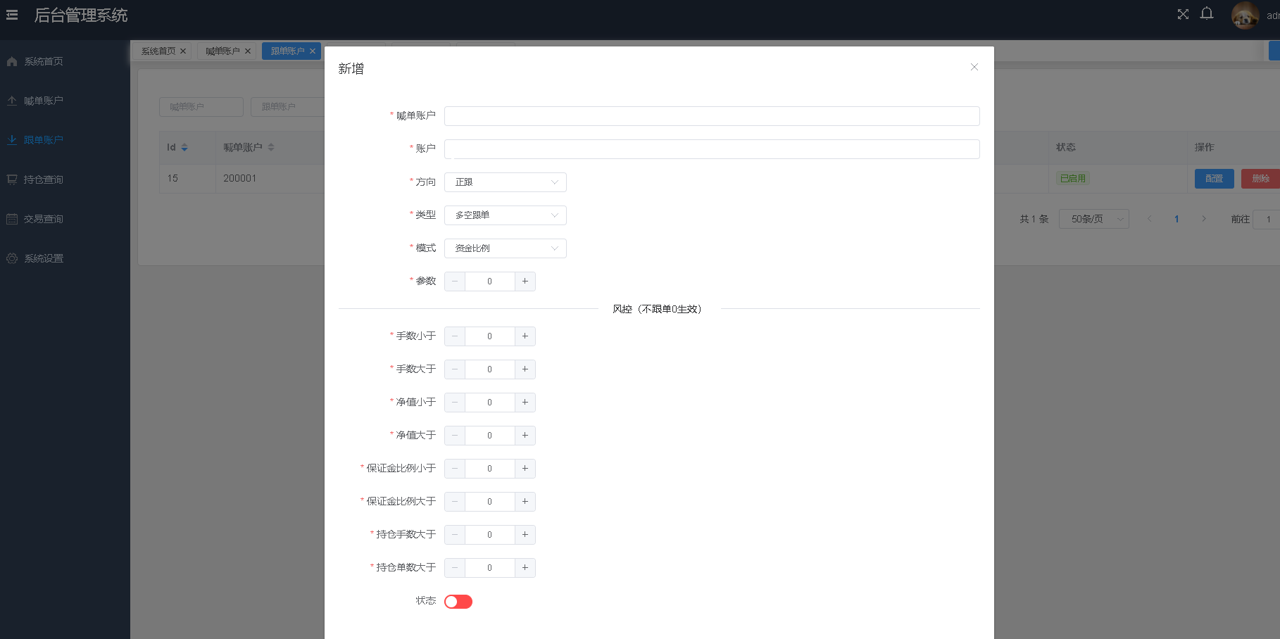
Task: Open the 方向 dropdown showing 正跟
Action: (506, 182)
